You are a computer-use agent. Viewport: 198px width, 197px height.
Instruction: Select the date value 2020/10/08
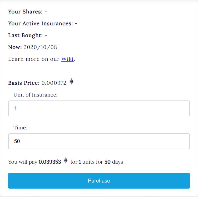click(x=40, y=47)
